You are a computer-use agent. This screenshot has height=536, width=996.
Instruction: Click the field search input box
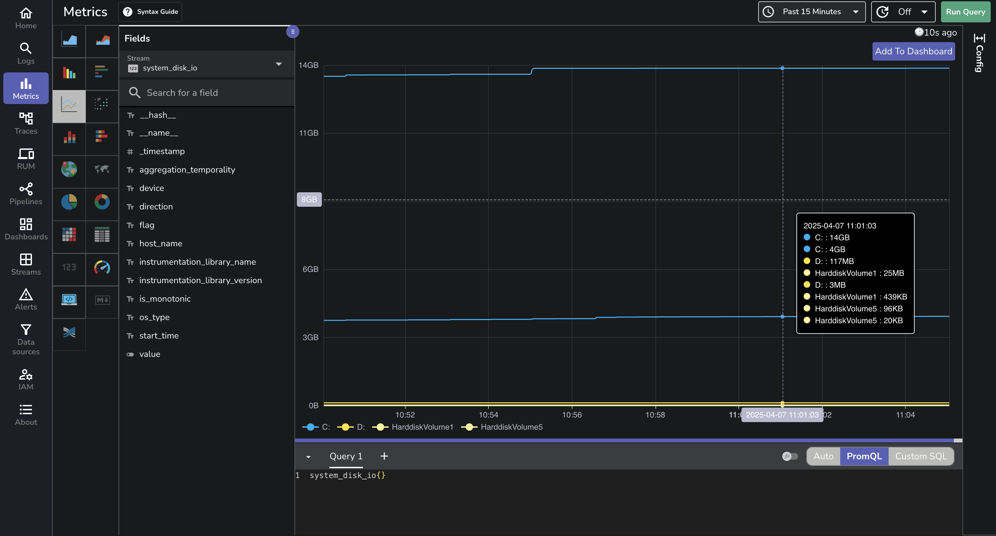coord(207,93)
